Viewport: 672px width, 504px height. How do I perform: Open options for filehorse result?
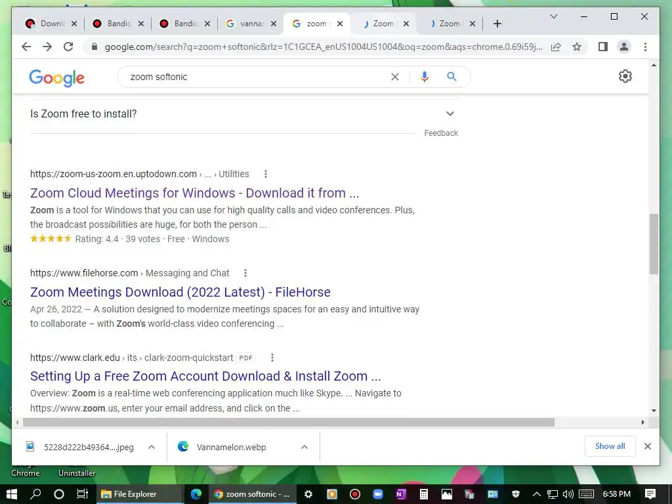point(245,273)
